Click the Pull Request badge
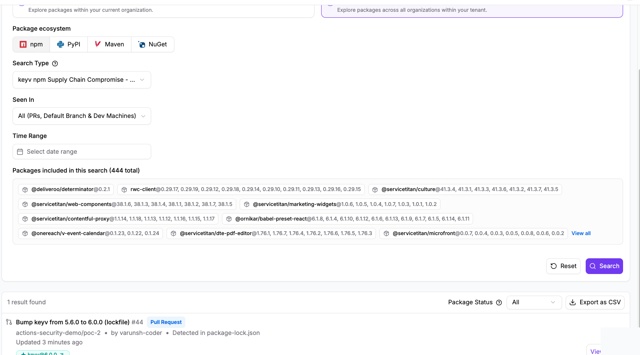Screen dimensions: 640x355 (x=166, y=322)
